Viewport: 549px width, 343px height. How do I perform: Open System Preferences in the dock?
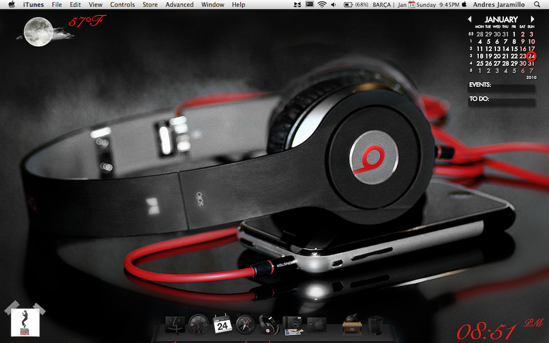(x=316, y=325)
